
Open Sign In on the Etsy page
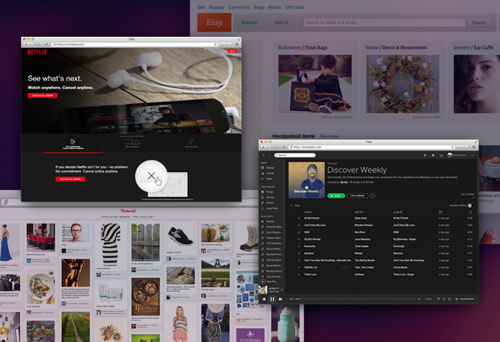tap(282, 23)
